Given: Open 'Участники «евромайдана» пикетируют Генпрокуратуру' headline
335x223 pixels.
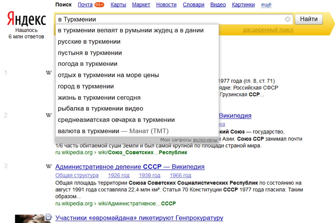Looking at the screenshot, I should point(139,218).
